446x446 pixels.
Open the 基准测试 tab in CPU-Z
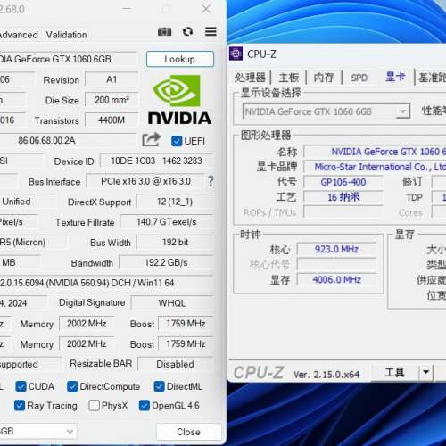point(432,78)
